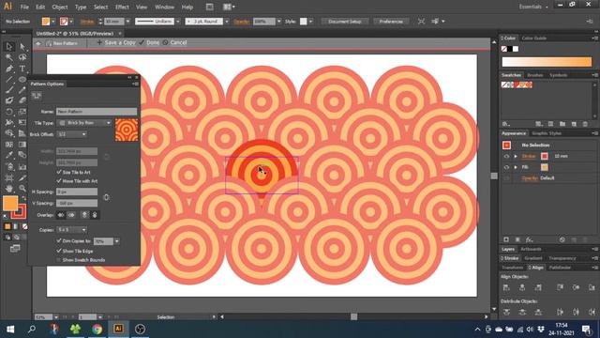The height and width of the screenshot is (338, 600).
Task: Open the Windows Start menu
Action: pyautogui.click(x=10, y=329)
